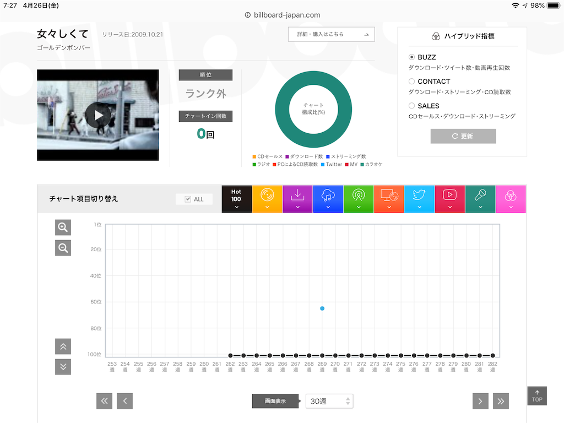
Task: Tap the Wi-Fi status icon
Action: (516, 6)
